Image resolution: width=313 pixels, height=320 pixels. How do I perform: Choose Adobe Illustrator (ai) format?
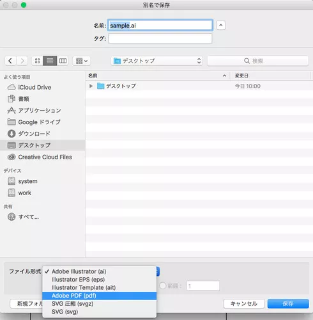click(x=99, y=271)
